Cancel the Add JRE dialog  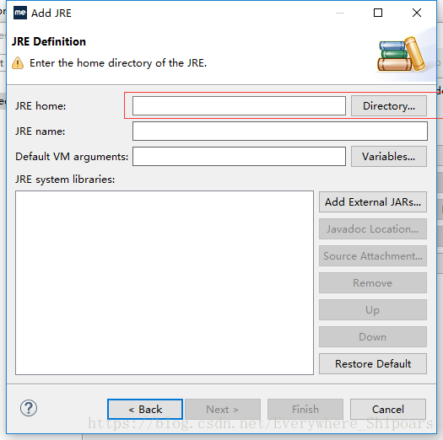tap(388, 410)
